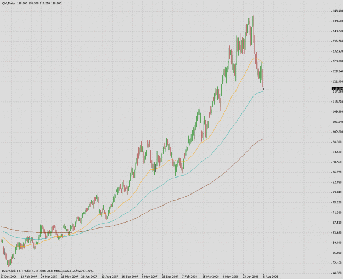This screenshot has height=279, width=343.
Task: Click the 140.720 price axis label
Action: point(338,31)
